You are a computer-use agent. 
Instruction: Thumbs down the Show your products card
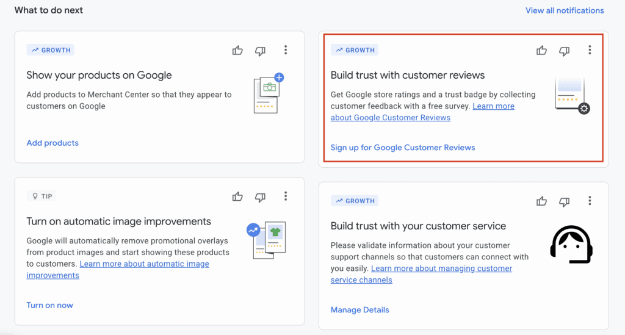click(x=261, y=51)
